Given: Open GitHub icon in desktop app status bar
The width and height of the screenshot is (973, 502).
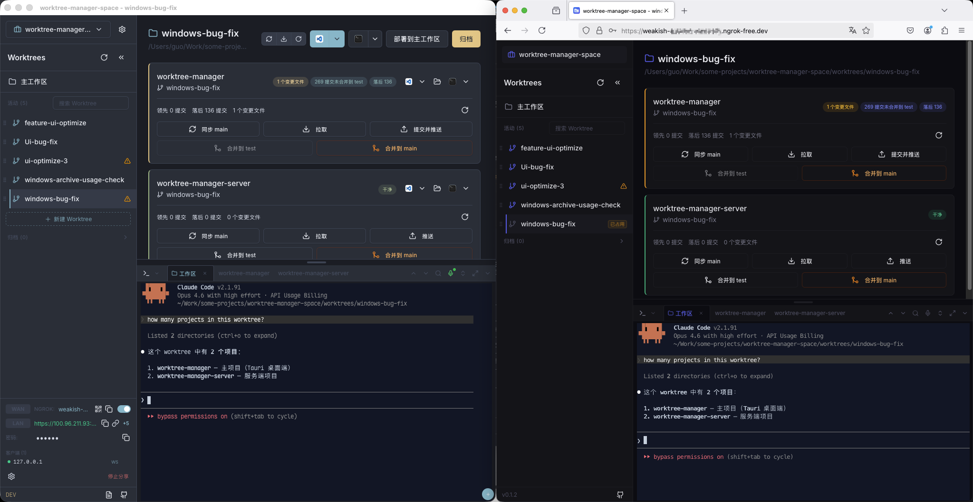Looking at the screenshot, I should (124, 495).
